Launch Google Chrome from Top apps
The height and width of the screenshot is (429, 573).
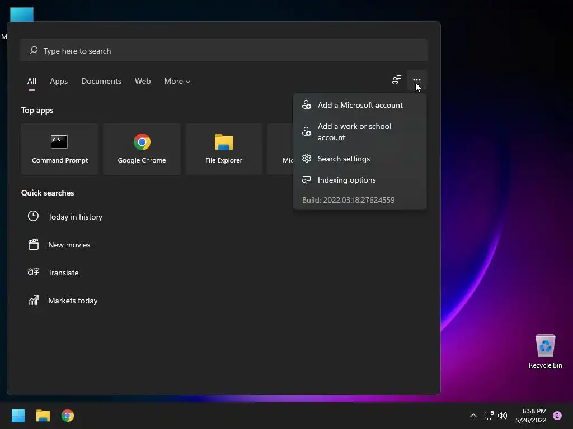[142, 149]
